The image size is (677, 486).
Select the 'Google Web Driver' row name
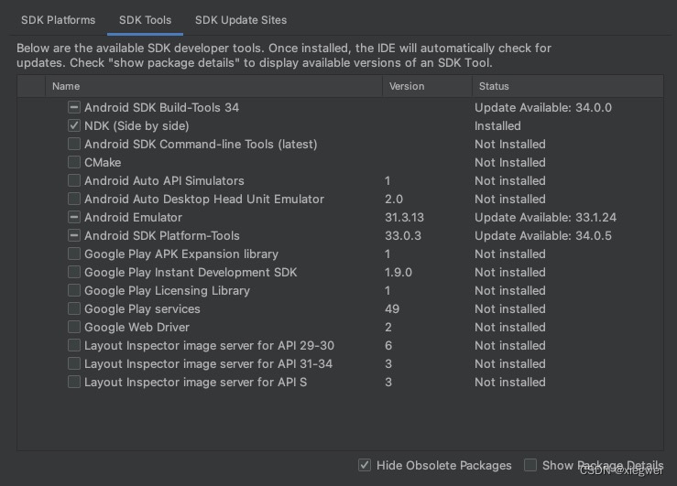136,328
